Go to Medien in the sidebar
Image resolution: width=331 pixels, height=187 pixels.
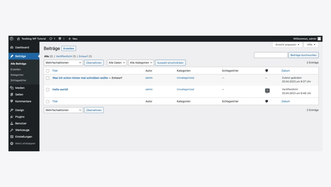coord(20,88)
